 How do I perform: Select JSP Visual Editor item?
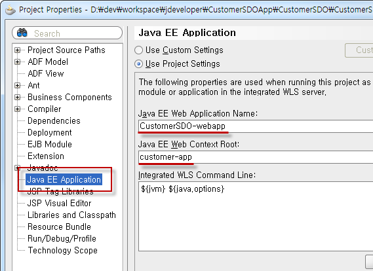tap(59, 204)
